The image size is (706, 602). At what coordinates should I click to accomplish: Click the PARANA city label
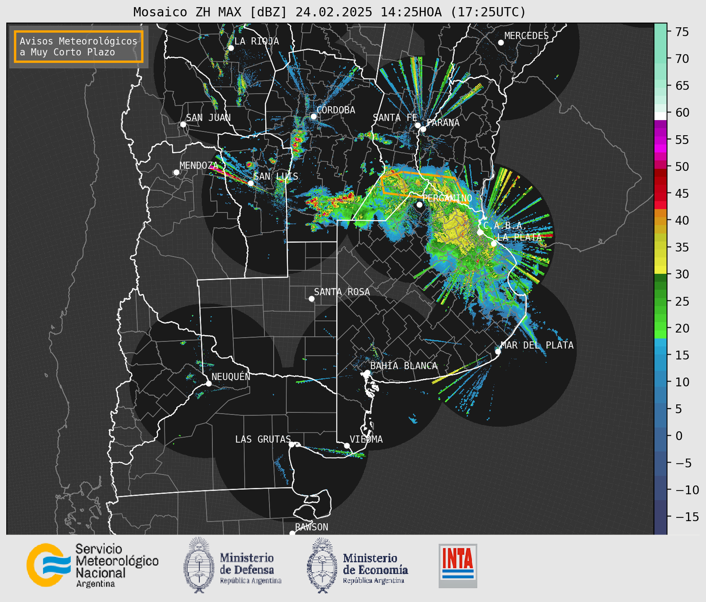pos(443,123)
